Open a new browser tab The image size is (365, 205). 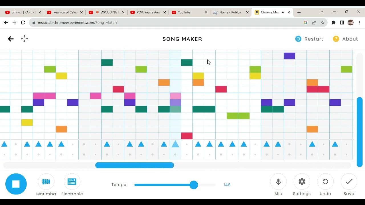(x=299, y=12)
